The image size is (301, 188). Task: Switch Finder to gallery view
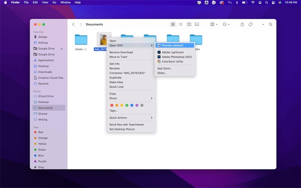pyautogui.click(x=197, y=24)
